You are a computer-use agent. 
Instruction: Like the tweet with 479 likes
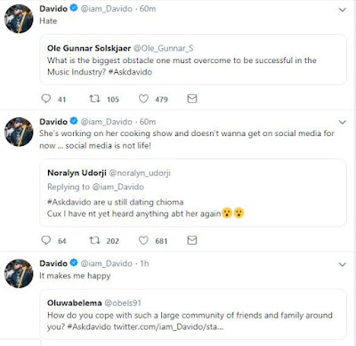pyautogui.click(x=143, y=99)
